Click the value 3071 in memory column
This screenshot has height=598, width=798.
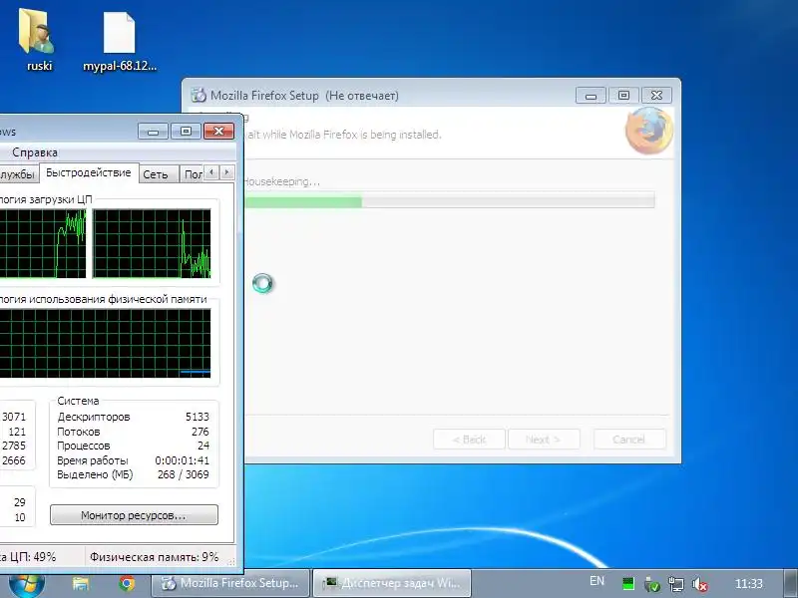click(x=14, y=417)
